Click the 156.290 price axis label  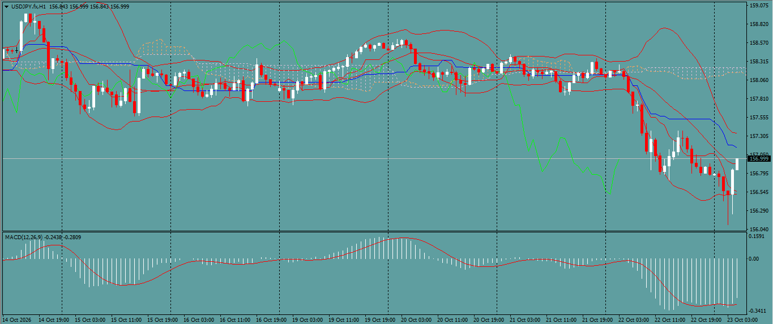(x=759, y=211)
